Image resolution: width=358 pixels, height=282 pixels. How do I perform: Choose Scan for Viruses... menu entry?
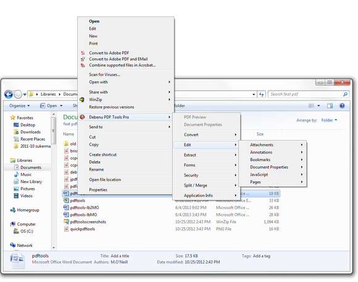point(104,75)
